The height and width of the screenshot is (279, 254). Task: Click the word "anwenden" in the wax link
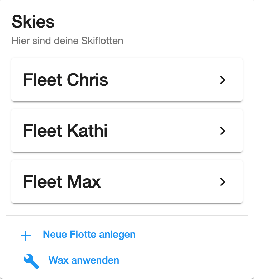(95, 260)
